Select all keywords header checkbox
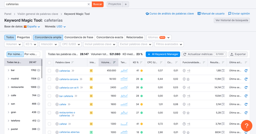 pos(49,63)
